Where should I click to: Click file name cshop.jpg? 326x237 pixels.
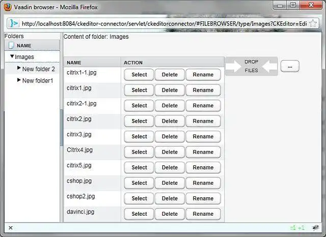tap(79, 181)
